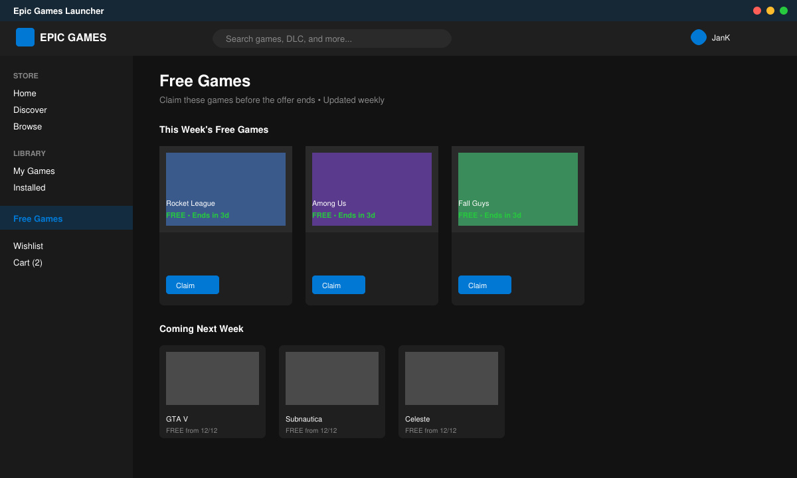This screenshot has height=478, width=797.
Task: Claim the Among Us free game
Action: click(339, 285)
